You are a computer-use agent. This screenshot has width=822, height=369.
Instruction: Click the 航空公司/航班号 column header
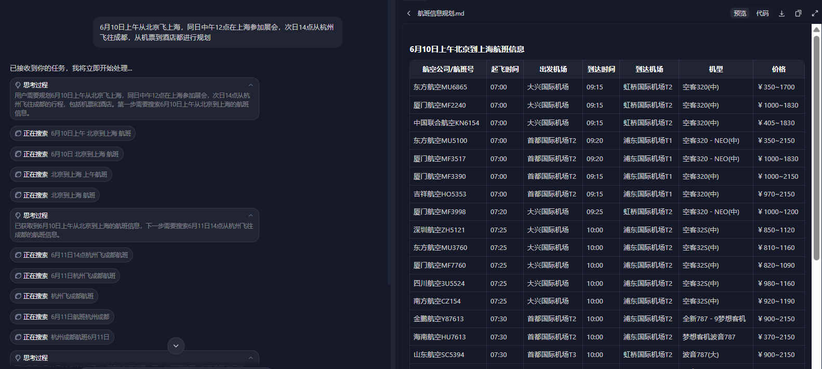tap(448, 69)
